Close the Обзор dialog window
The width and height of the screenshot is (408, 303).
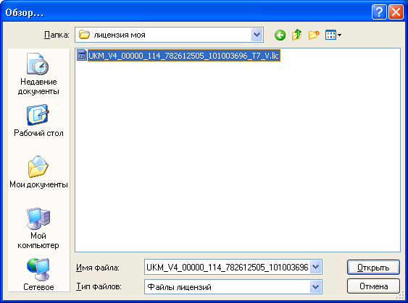(396, 12)
